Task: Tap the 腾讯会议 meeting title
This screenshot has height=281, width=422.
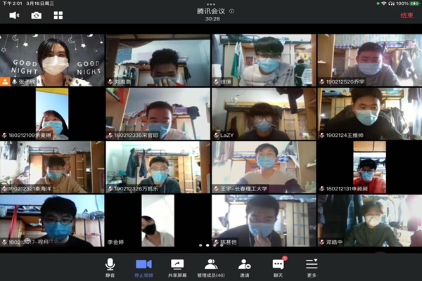Action: [211, 11]
